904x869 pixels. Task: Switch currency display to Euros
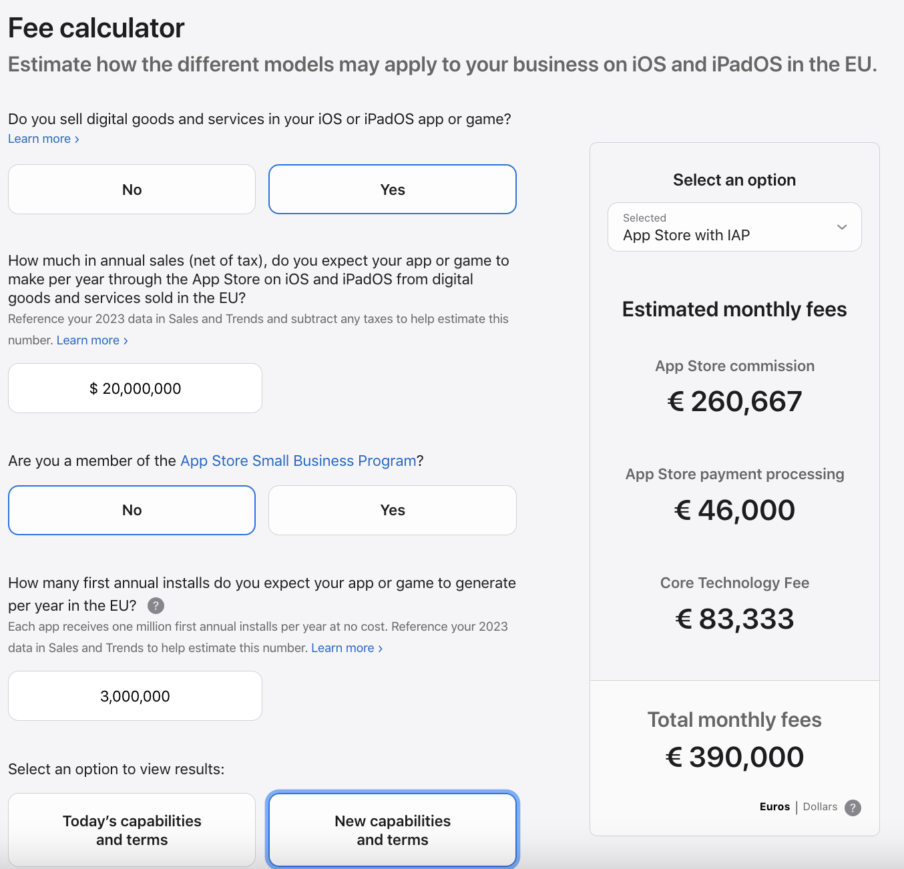774,807
